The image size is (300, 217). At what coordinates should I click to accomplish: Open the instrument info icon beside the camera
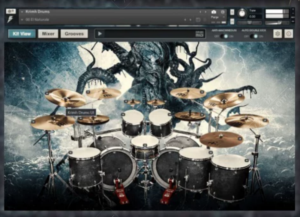(222, 12)
